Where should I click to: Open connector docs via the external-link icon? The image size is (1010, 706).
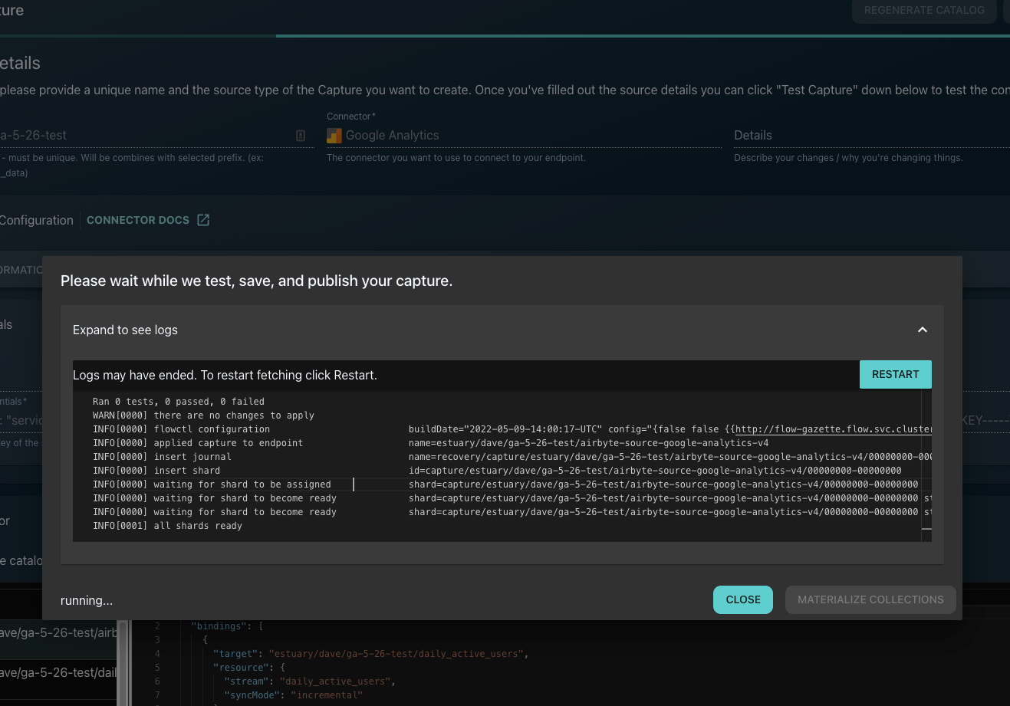[202, 219]
